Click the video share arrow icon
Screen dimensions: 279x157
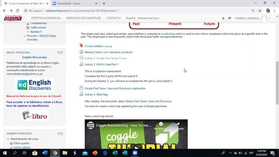[178, 124]
